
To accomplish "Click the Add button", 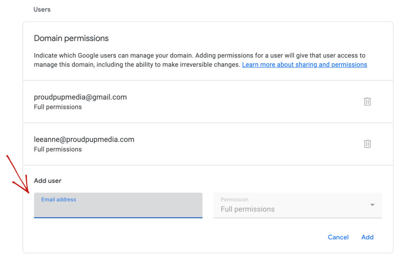I will tap(367, 237).
